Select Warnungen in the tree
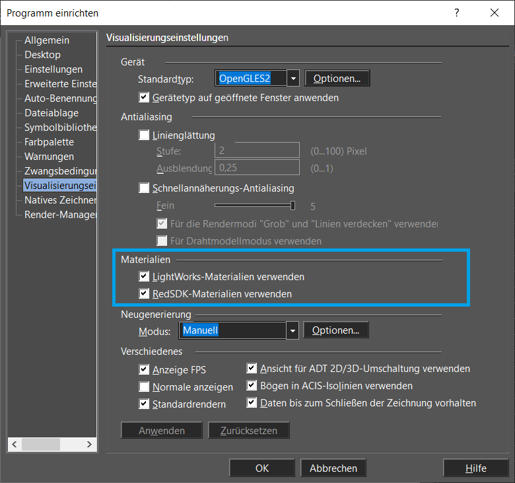Image resolution: width=515 pixels, height=483 pixels. point(49,157)
